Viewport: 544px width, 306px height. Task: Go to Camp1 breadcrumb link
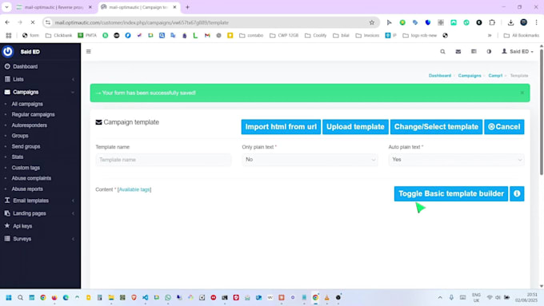click(x=495, y=76)
